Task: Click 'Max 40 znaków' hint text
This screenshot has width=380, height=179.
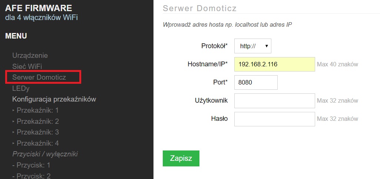Action: tap(337, 64)
